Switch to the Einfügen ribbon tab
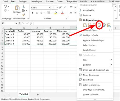 pyautogui.click(x=23, y=2)
